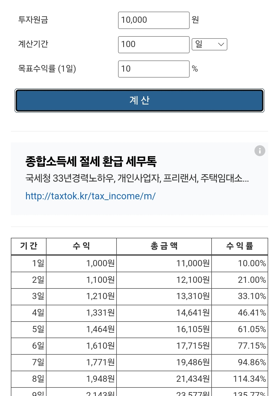The image size is (279, 396).
Task: Select the 1일 row cell
Action: click(x=29, y=263)
